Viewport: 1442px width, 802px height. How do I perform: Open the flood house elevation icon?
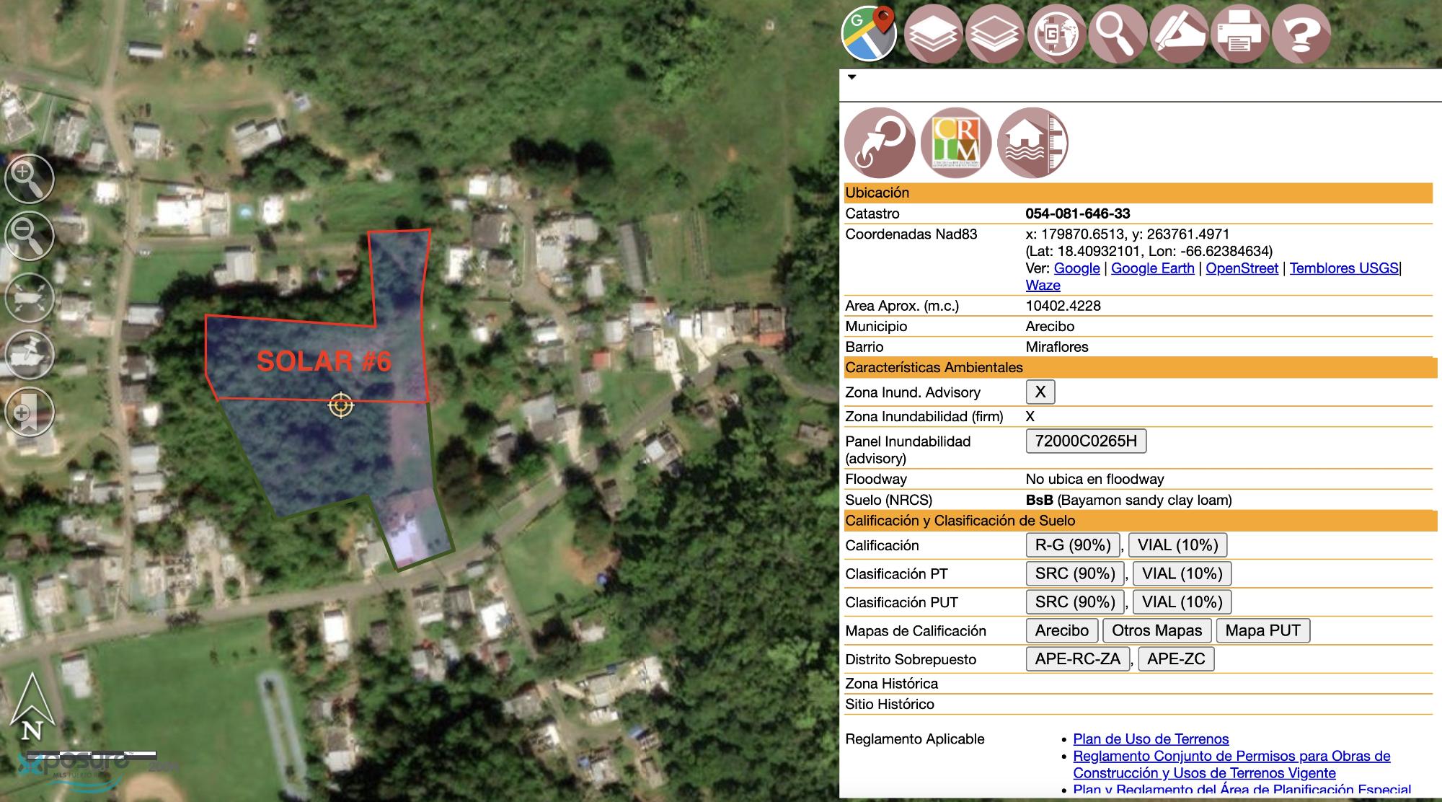(1032, 143)
